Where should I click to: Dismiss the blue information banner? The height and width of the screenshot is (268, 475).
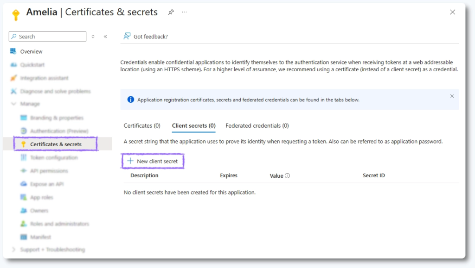(452, 96)
